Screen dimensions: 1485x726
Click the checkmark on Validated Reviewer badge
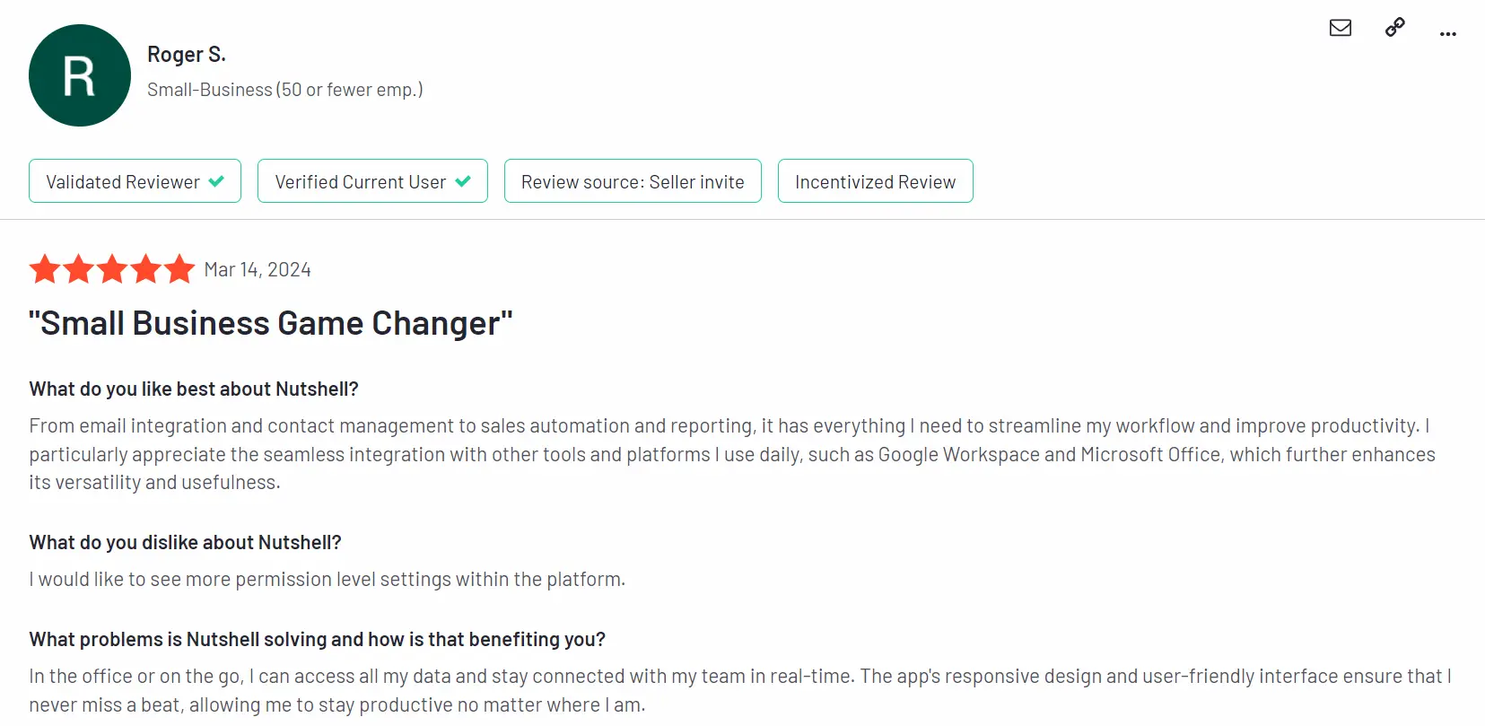(x=215, y=180)
